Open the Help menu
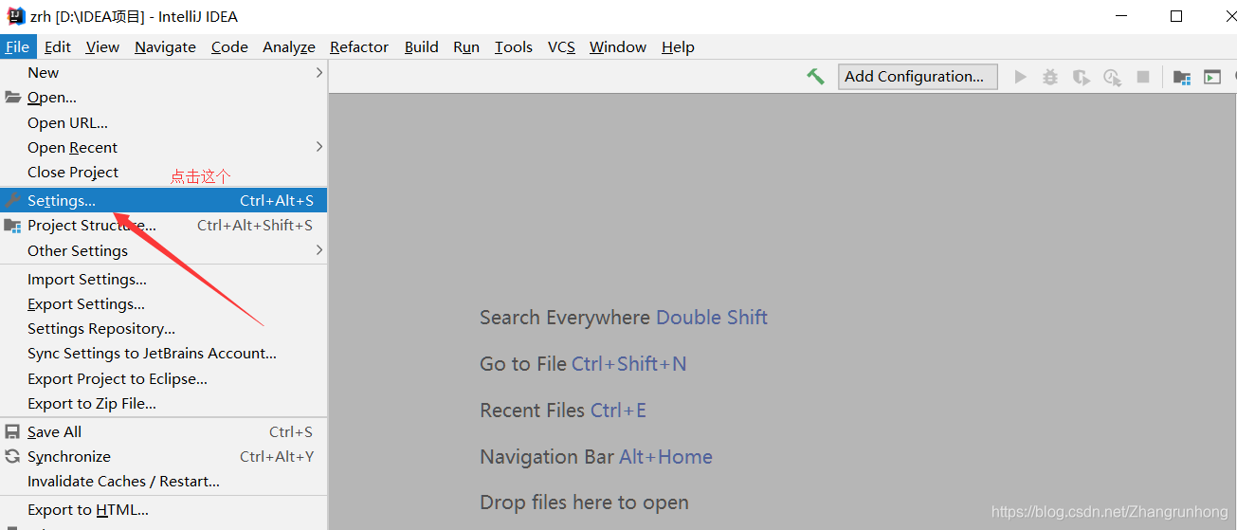Image resolution: width=1237 pixels, height=530 pixels. pyautogui.click(x=678, y=46)
